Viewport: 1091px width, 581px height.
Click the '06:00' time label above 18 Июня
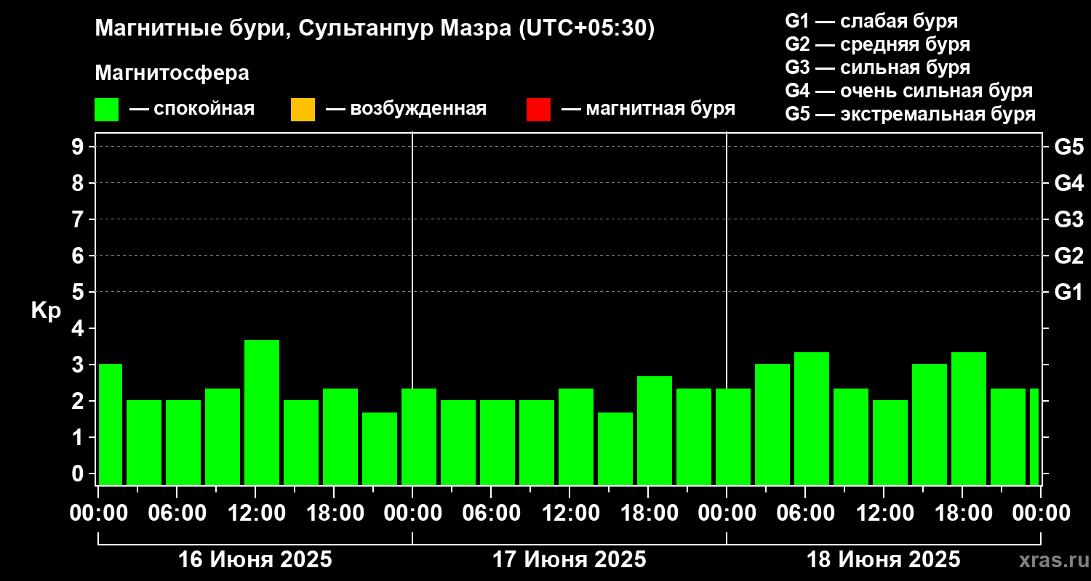805,513
